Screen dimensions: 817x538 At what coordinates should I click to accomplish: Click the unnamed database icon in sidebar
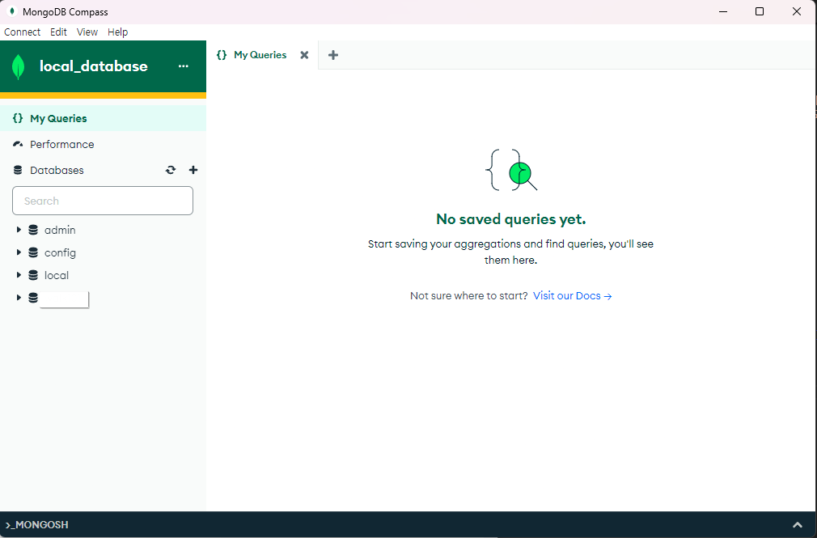(33, 298)
